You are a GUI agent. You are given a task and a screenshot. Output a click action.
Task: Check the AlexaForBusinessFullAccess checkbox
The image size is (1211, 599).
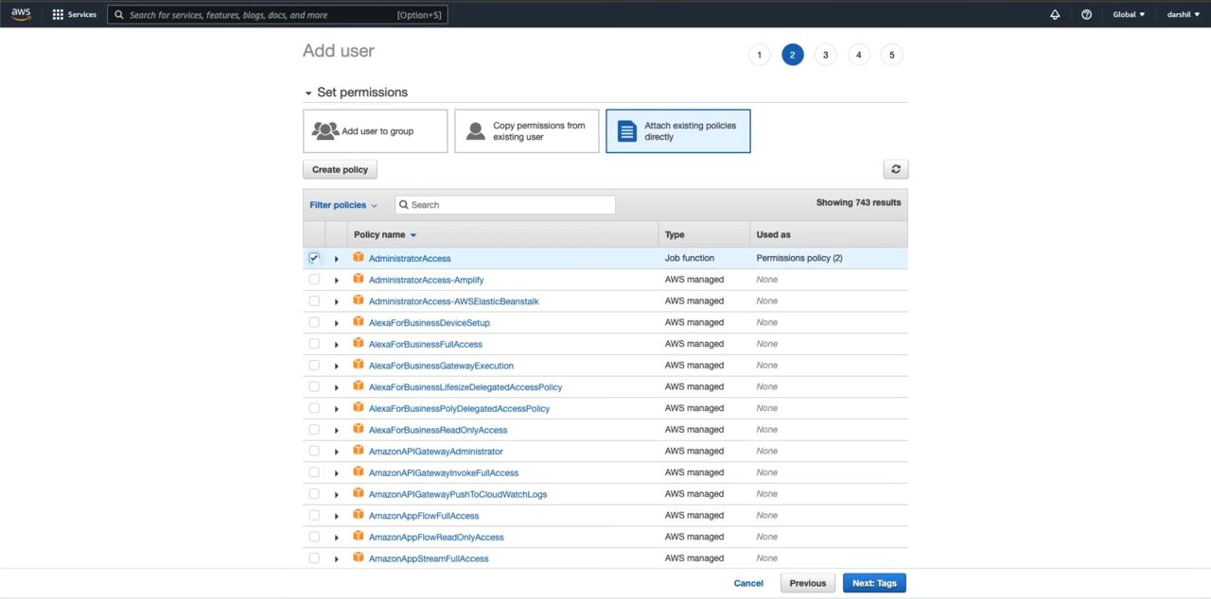[x=314, y=344]
